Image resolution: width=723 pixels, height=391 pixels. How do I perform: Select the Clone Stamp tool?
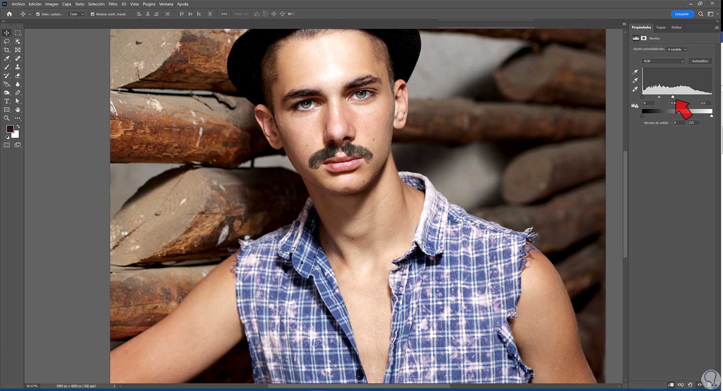tap(18, 67)
